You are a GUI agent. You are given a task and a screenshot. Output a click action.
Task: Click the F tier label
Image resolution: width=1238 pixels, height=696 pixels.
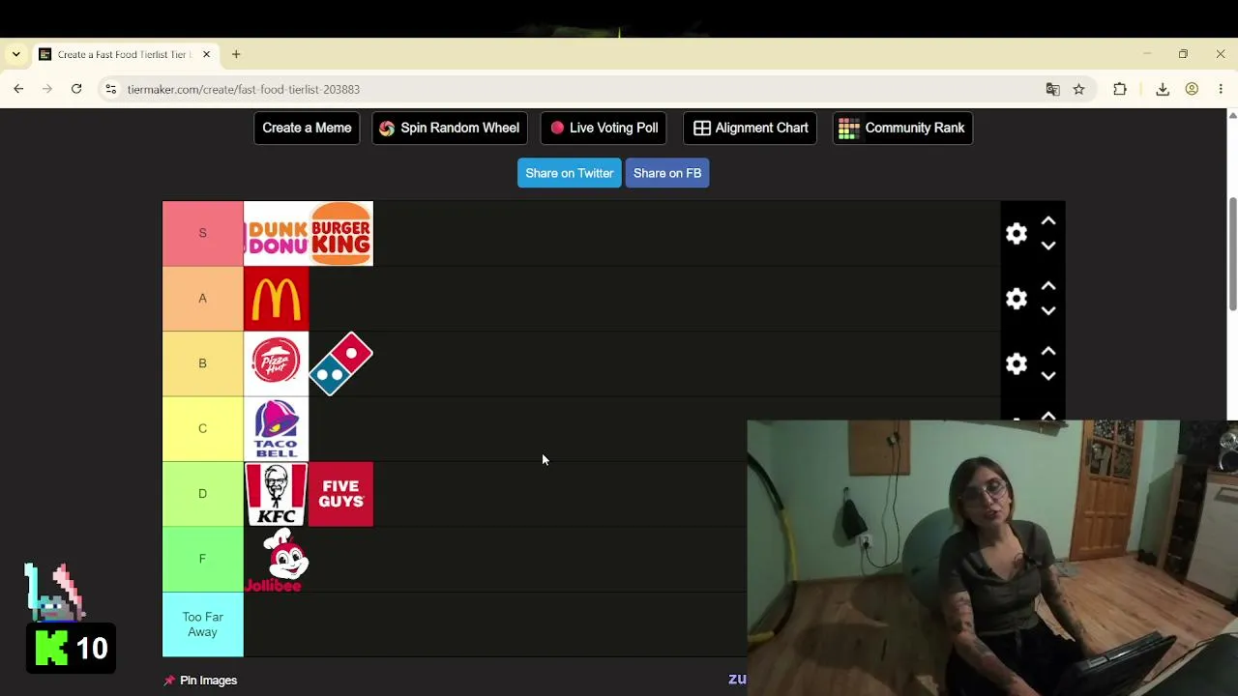pos(202,559)
